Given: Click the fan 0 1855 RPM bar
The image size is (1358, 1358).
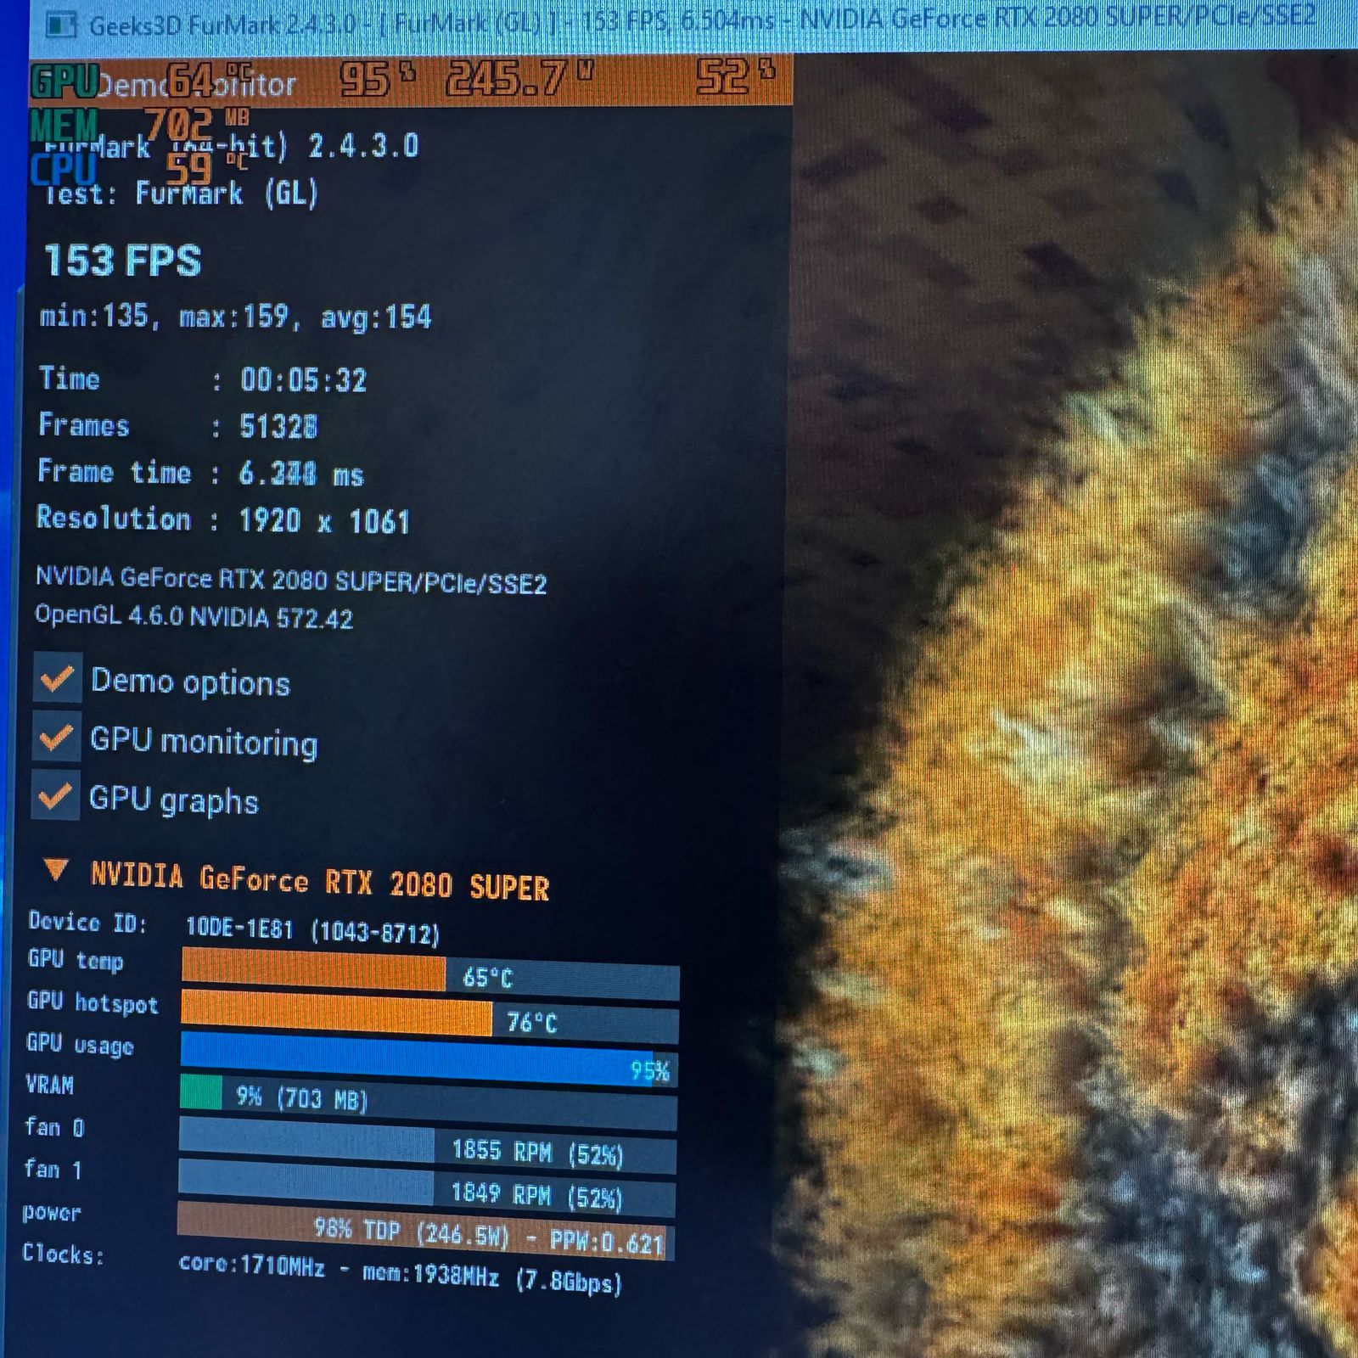Looking at the screenshot, I should click(428, 1145).
